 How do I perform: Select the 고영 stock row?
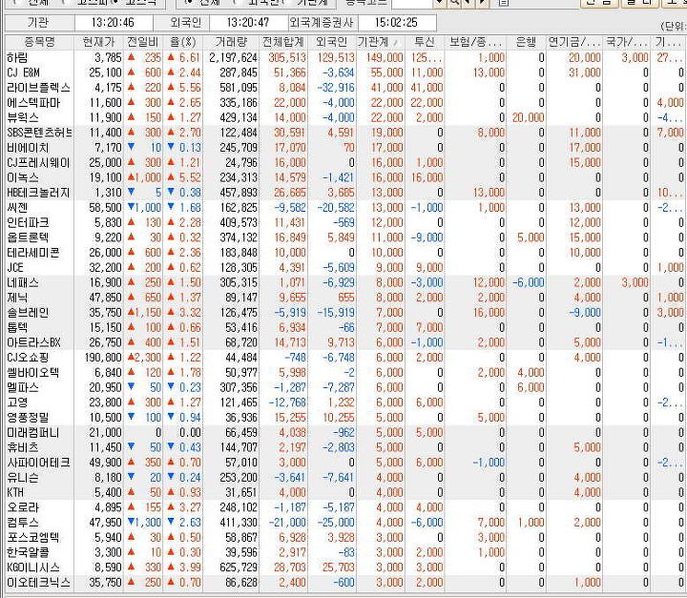[x=346, y=402]
